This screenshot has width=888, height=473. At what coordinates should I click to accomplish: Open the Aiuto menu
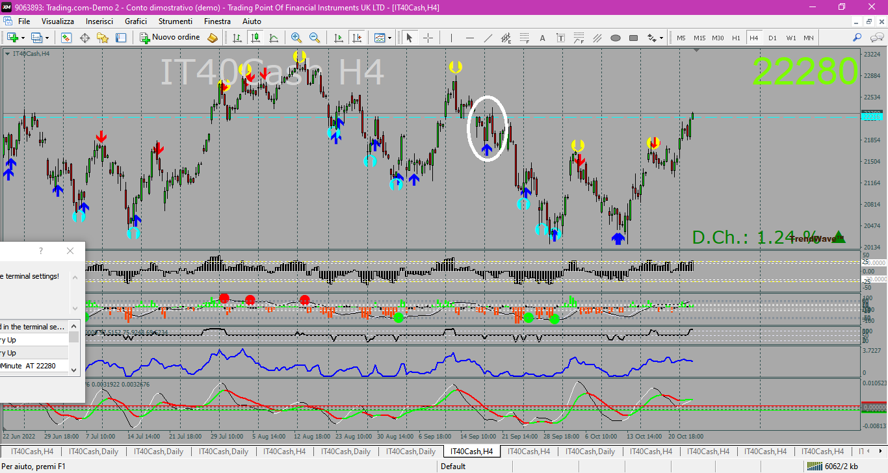252,21
